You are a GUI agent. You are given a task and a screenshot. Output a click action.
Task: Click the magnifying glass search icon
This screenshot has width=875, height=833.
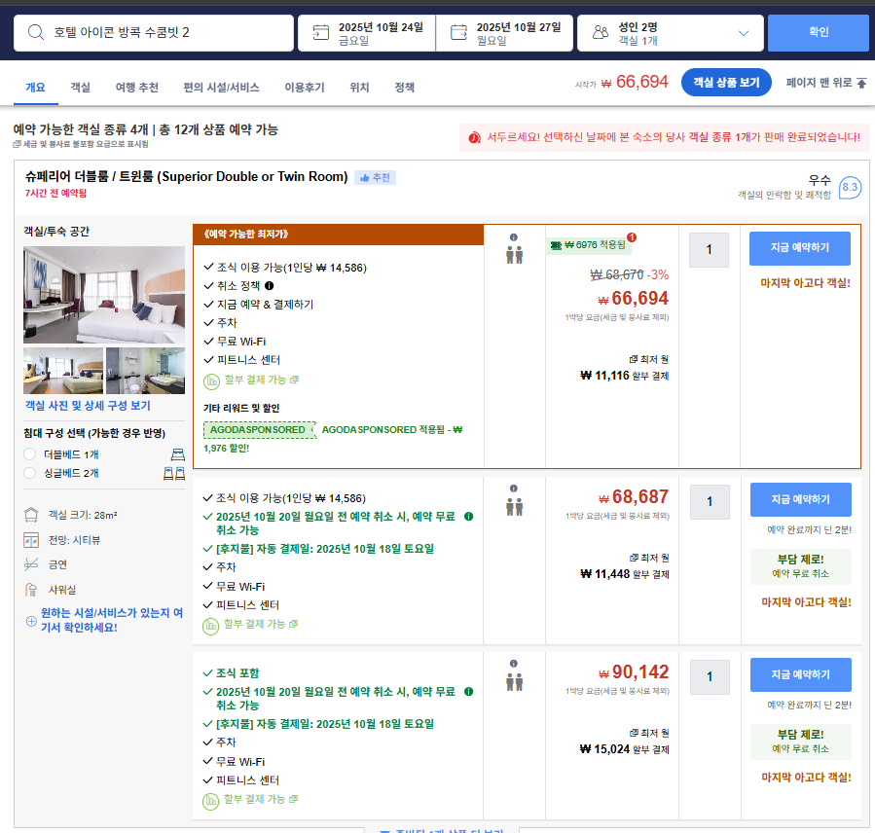(35, 32)
